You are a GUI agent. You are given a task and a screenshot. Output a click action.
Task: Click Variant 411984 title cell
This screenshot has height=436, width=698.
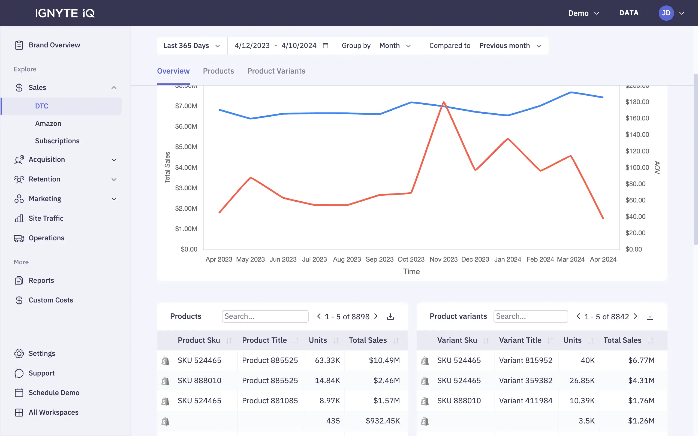tap(525, 401)
